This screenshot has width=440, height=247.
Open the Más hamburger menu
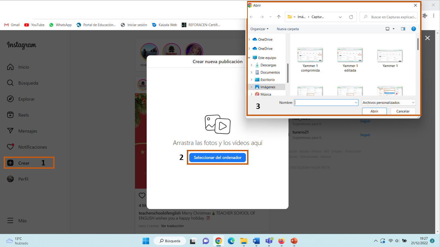tap(10, 221)
